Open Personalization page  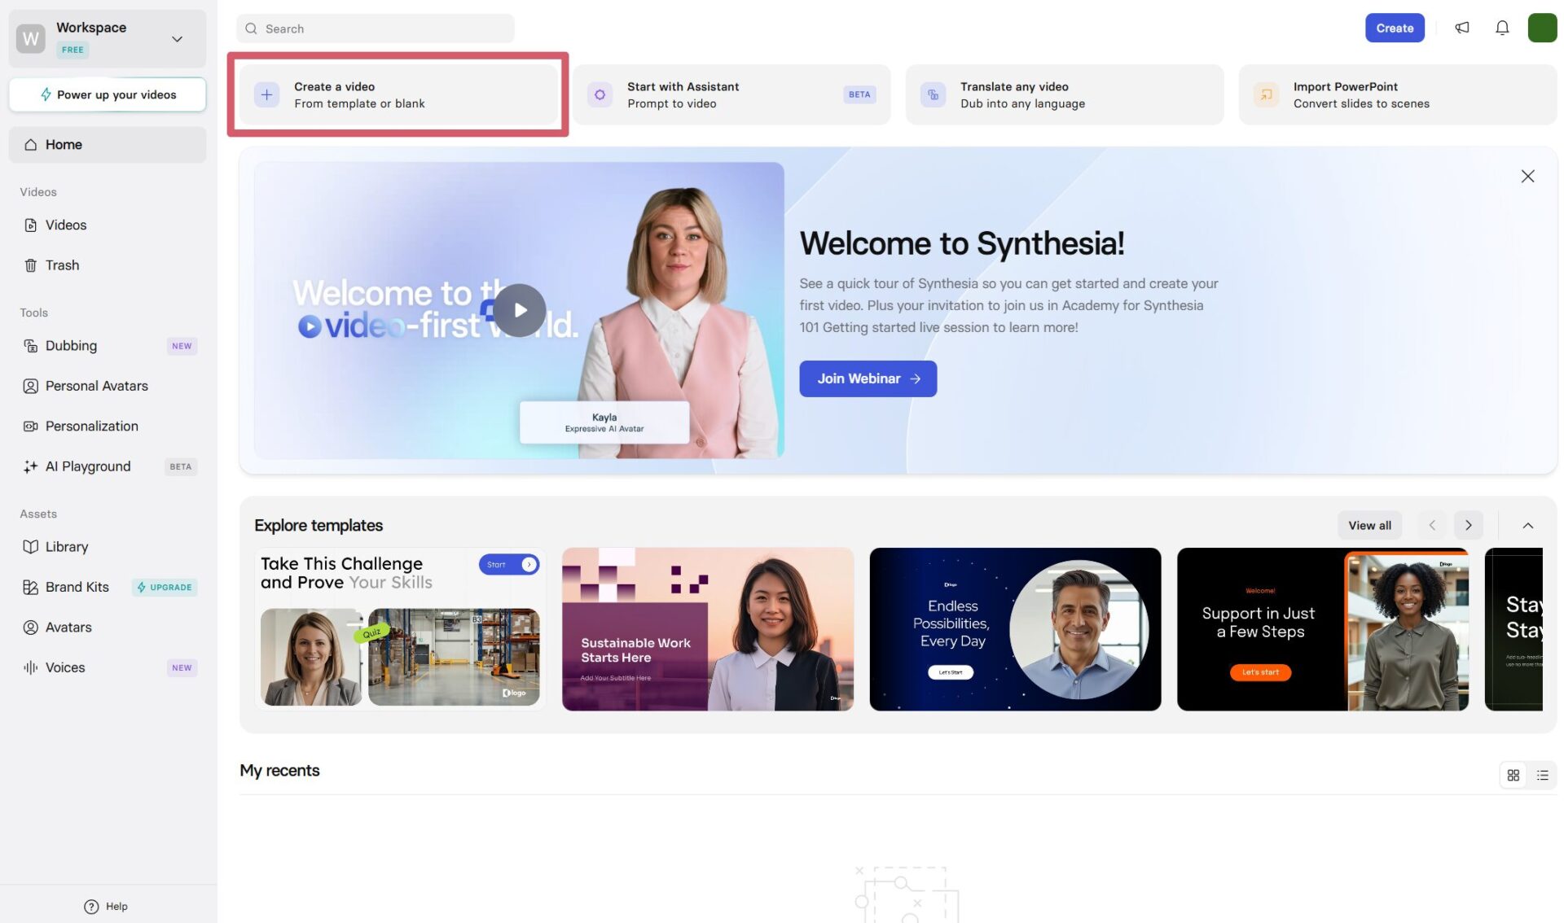coord(108,427)
